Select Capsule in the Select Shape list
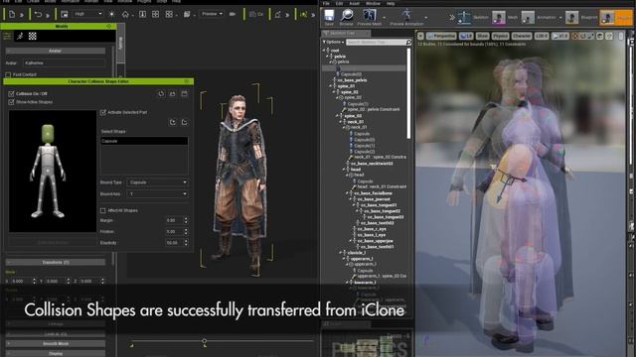The image size is (636, 357). pyautogui.click(x=144, y=141)
